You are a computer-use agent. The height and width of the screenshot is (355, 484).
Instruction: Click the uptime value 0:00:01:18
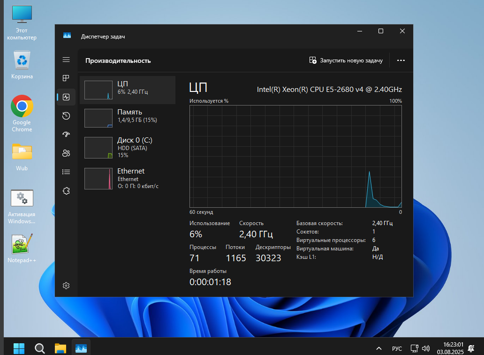210,282
